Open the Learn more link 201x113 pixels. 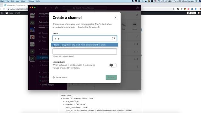[62, 78]
